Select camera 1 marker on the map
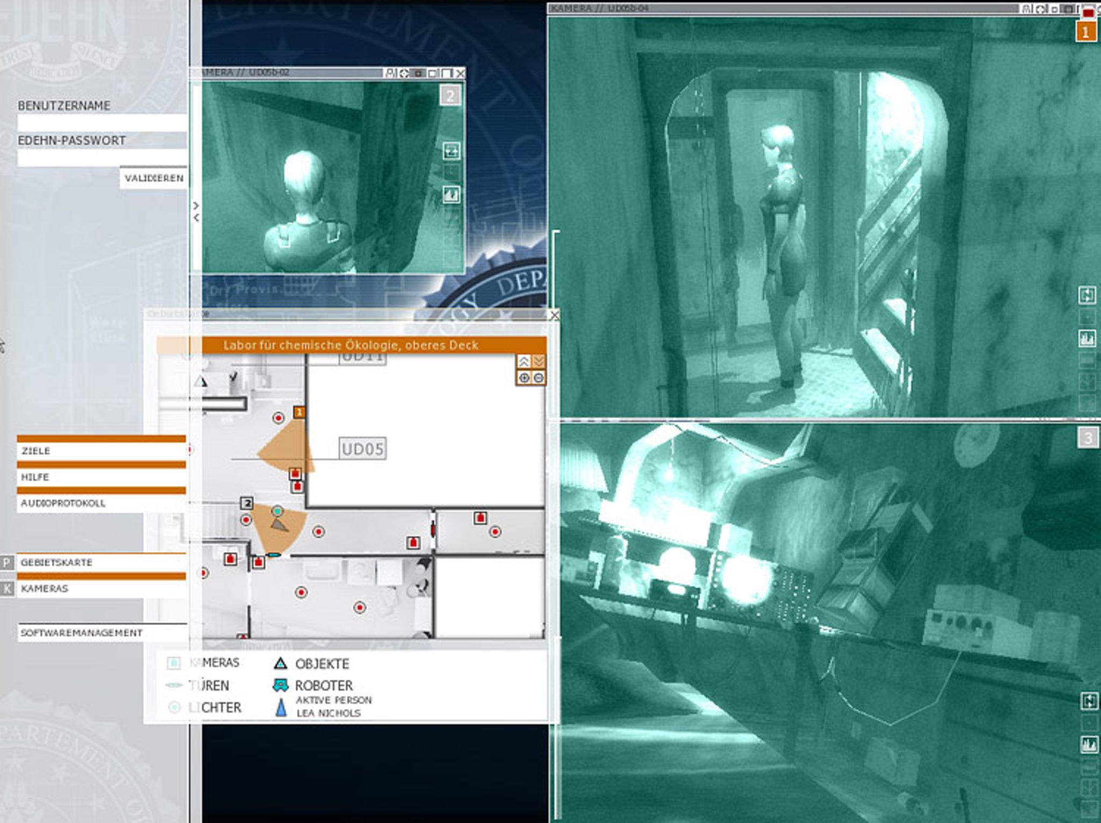This screenshot has width=1101, height=823. point(299,412)
